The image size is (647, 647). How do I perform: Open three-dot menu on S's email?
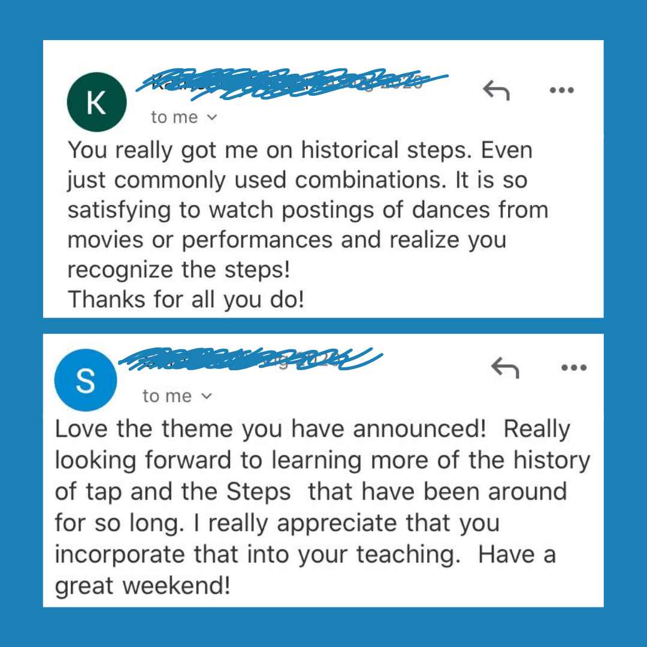coord(574,367)
